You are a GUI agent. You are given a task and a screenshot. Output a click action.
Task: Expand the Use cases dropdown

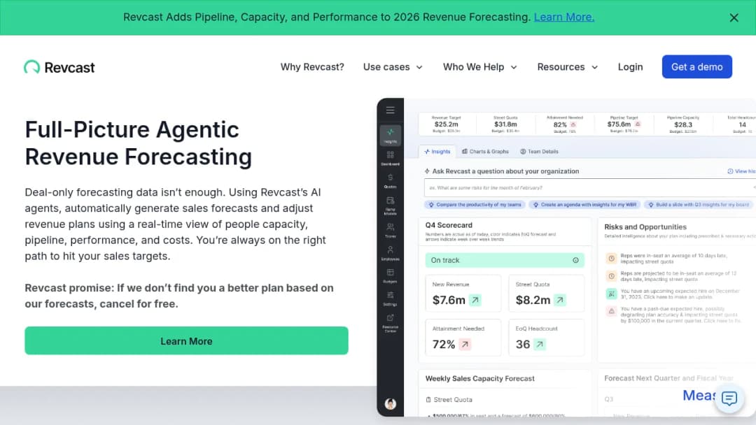(393, 67)
